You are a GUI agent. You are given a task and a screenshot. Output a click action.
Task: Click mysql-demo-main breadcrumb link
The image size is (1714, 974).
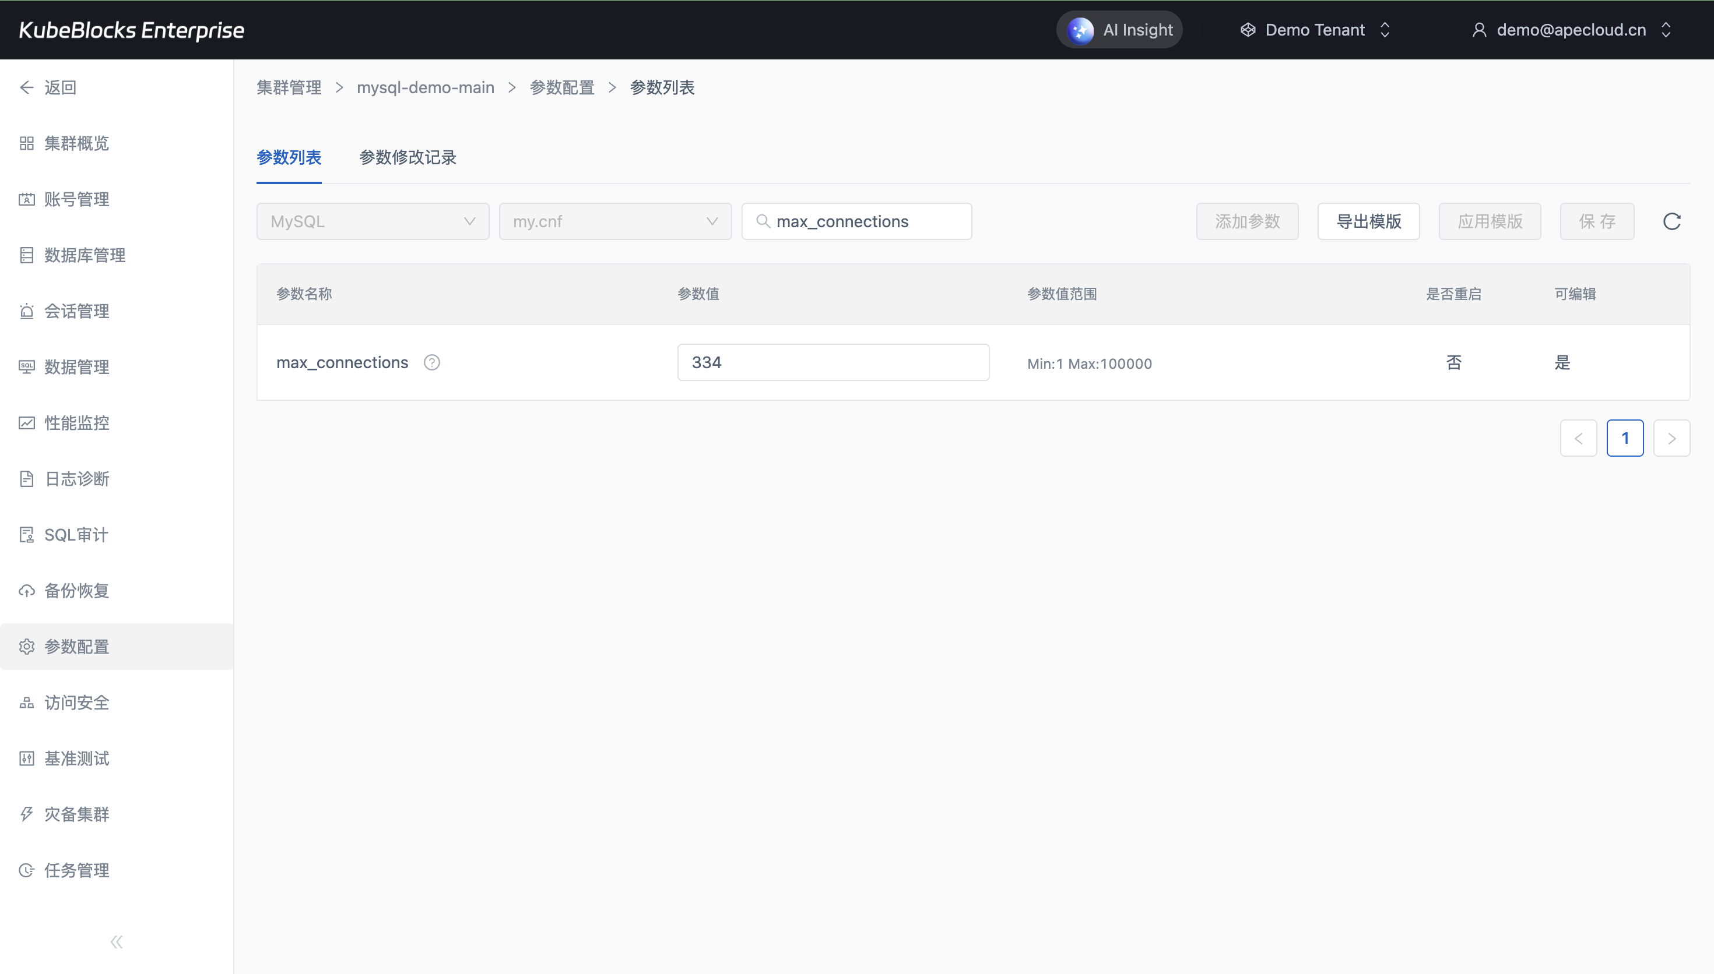425,87
